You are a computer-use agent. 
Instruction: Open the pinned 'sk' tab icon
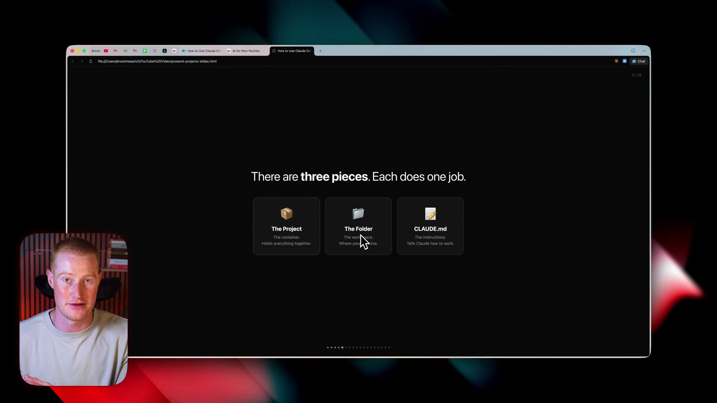[174, 51]
